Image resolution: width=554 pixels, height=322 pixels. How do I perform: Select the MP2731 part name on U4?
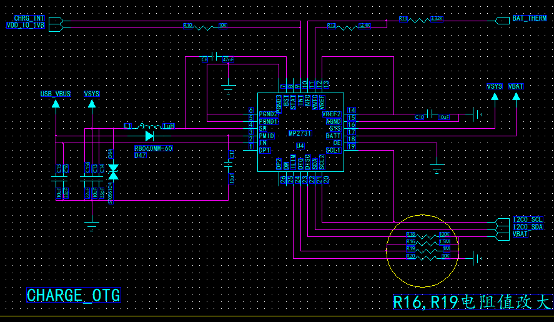300,134
